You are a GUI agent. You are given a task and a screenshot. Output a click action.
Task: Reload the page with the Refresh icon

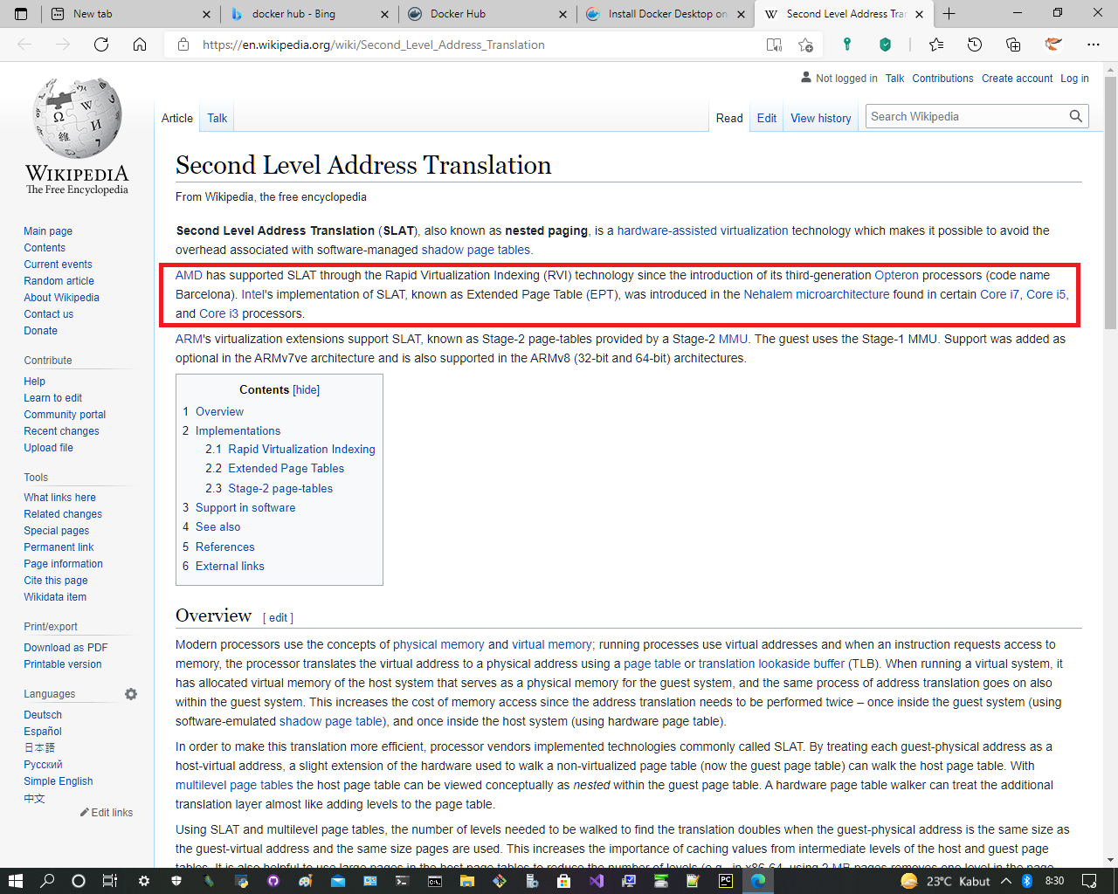pos(101,45)
